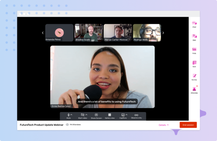
Task: Show next participants with right arrow
Action: click(163, 33)
